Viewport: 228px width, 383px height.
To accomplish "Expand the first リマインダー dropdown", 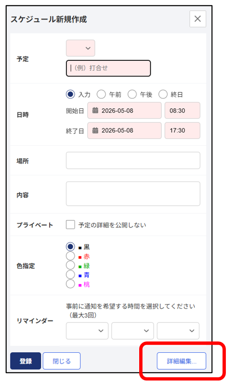I will coord(87,331).
